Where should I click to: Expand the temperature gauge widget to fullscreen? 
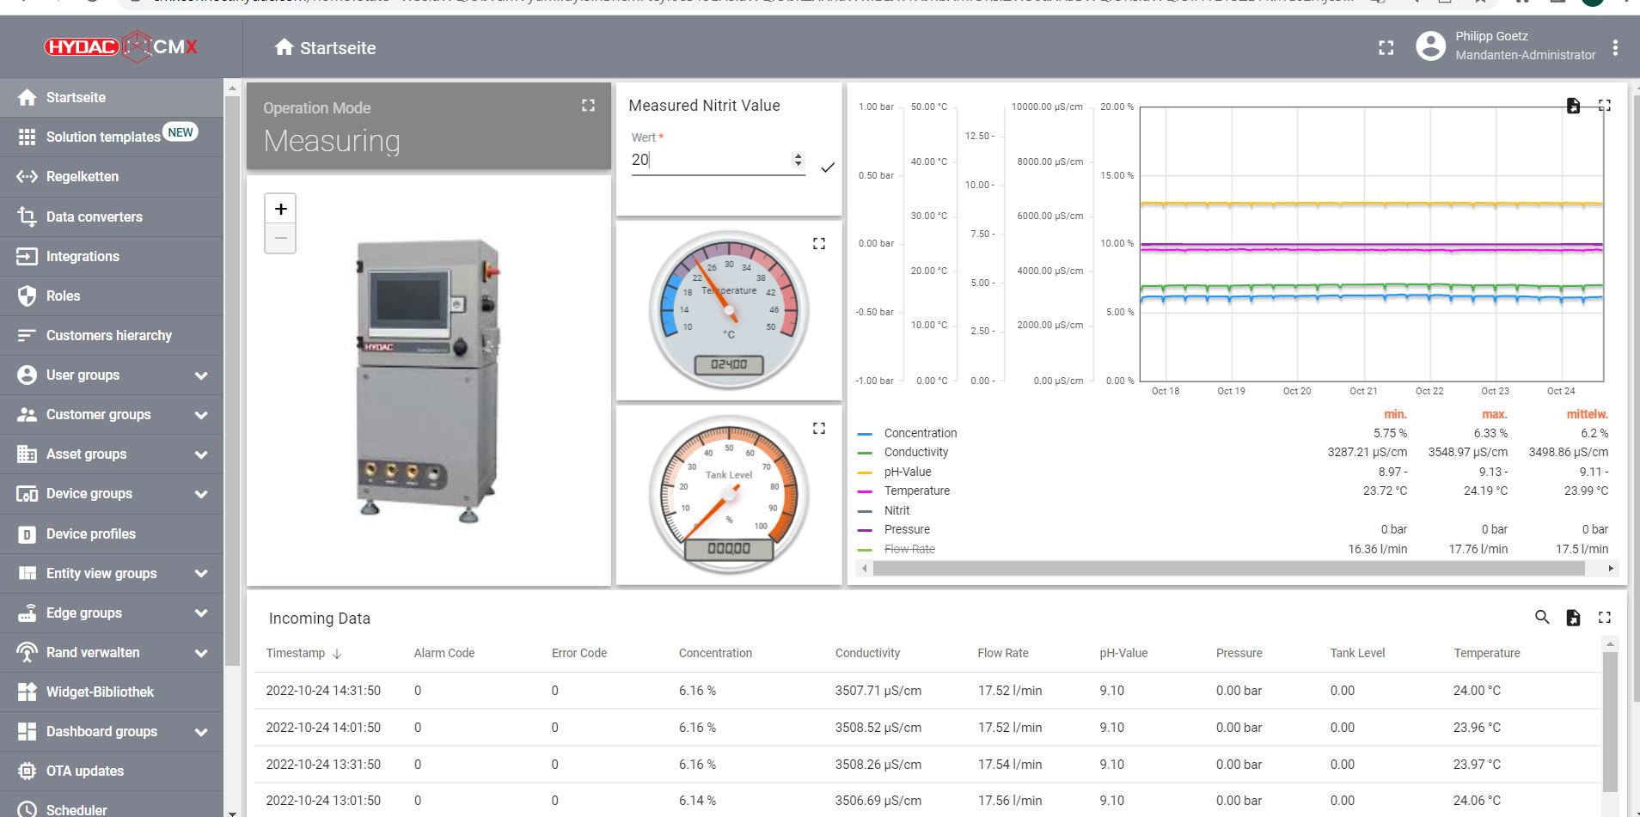[818, 244]
